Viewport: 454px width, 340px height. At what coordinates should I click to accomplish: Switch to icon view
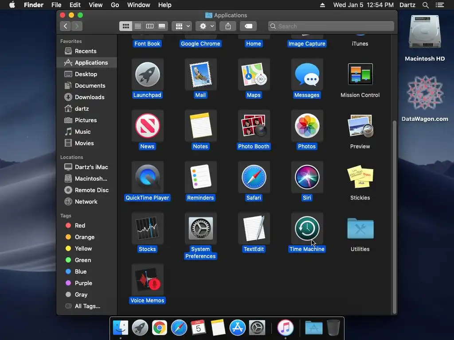click(125, 26)
